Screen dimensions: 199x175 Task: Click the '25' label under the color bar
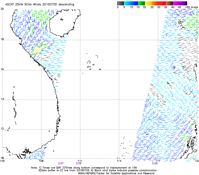(x=152, y=7)
